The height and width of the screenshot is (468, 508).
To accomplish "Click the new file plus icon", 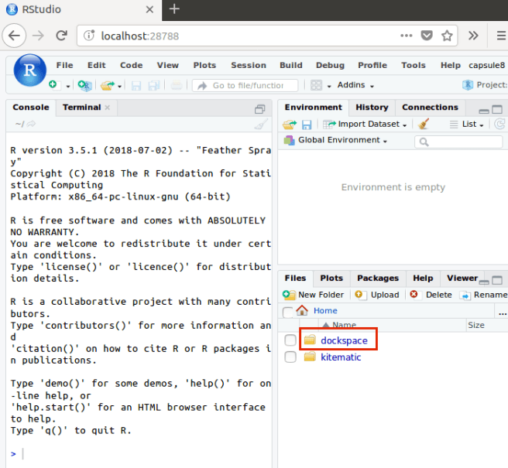I will point(53,85).
